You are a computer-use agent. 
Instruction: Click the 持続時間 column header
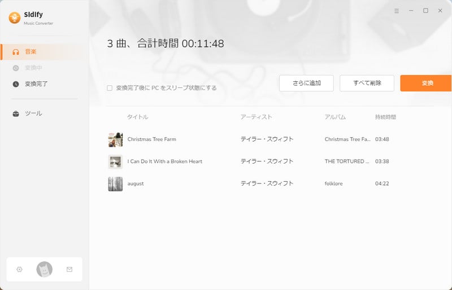tap(385, 117)
